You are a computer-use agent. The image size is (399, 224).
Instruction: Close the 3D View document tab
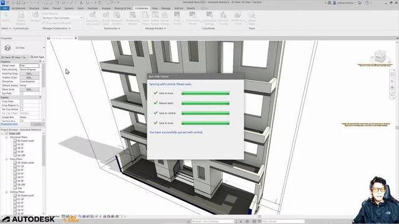coord(75,38)
